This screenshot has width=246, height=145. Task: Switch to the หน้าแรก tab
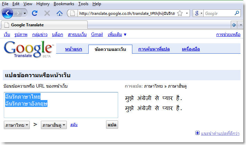tap(73, 49)
